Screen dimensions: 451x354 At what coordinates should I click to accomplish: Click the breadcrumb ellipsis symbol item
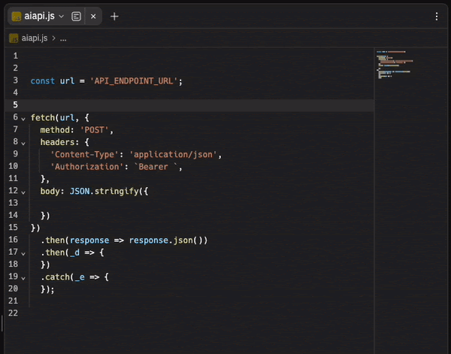[63, 38]
